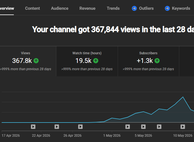This screenshot has width=194, height=142.
Task: Click the green up arrow next to 367.8k
Action: point(36,61)
